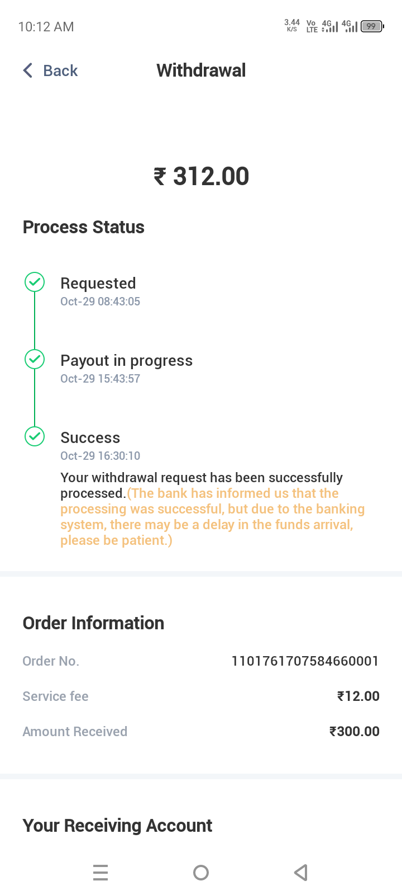This screenshot has width=402, height=895.
Task: Tap the Your Receiving Account heading
Action: [117, 825]
